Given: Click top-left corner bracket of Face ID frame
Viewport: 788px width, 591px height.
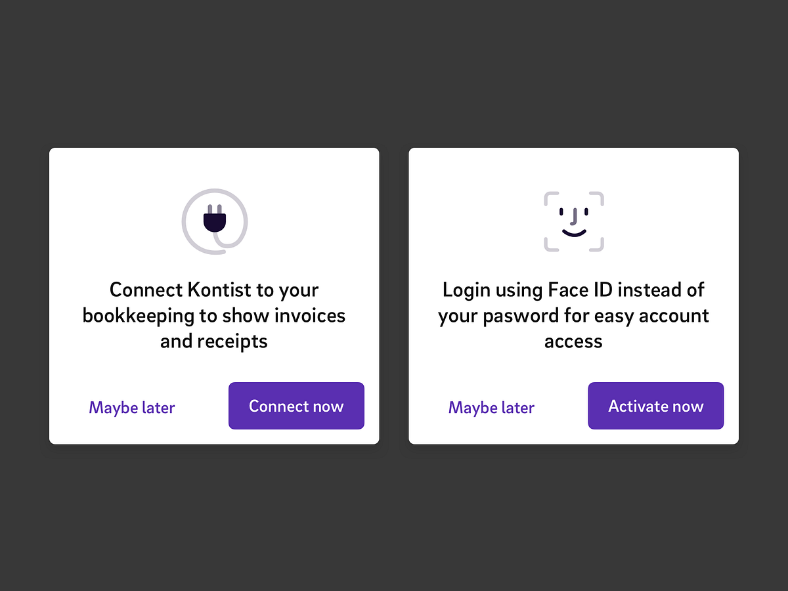Looking at the screenshot, I should (x=550, y=198).
